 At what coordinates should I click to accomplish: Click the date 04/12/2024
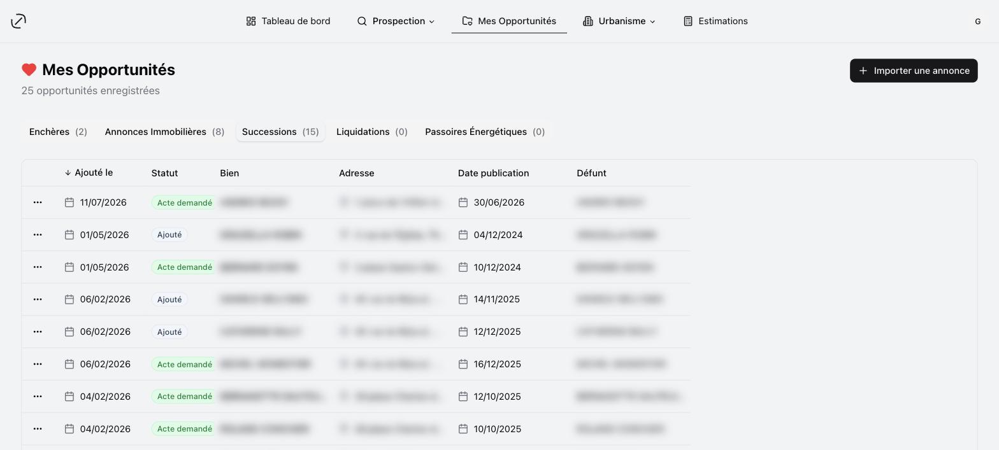click(498, 235)
